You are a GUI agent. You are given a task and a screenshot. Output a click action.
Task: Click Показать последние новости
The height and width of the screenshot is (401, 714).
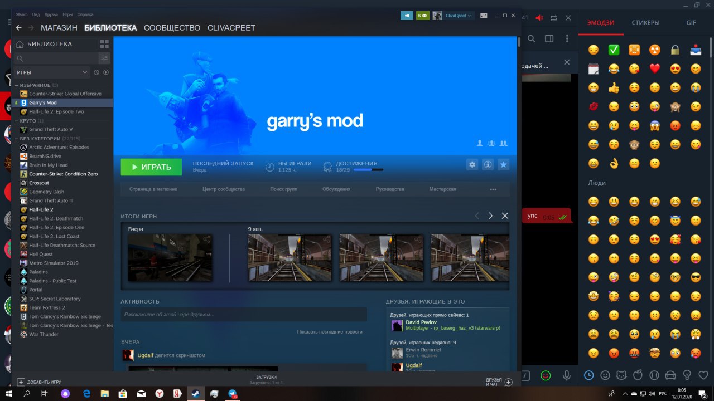tap(330, 332)
